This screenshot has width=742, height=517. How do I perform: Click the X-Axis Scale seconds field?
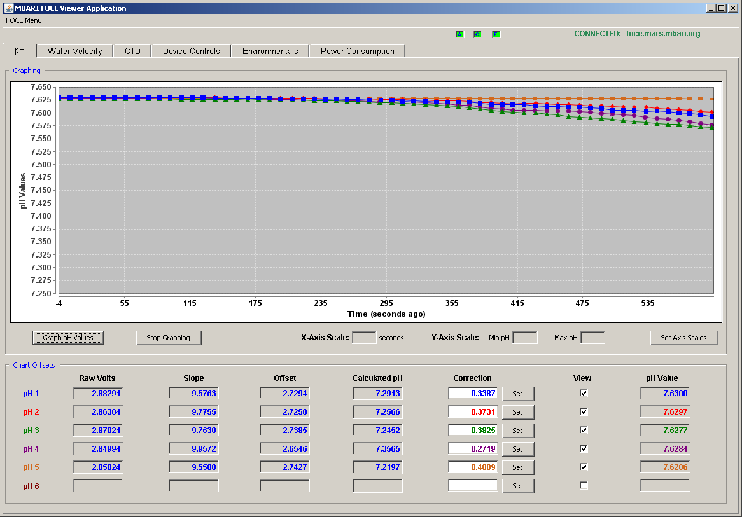click(x=365, y=338)
